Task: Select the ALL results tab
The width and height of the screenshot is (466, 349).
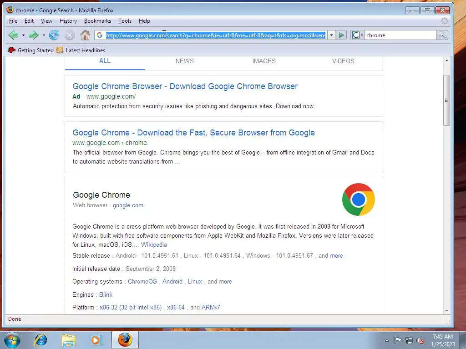Action: point(105,61)
